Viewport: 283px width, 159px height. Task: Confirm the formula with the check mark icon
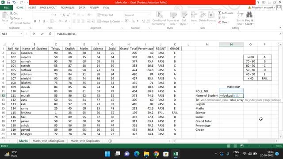point(42,34)
